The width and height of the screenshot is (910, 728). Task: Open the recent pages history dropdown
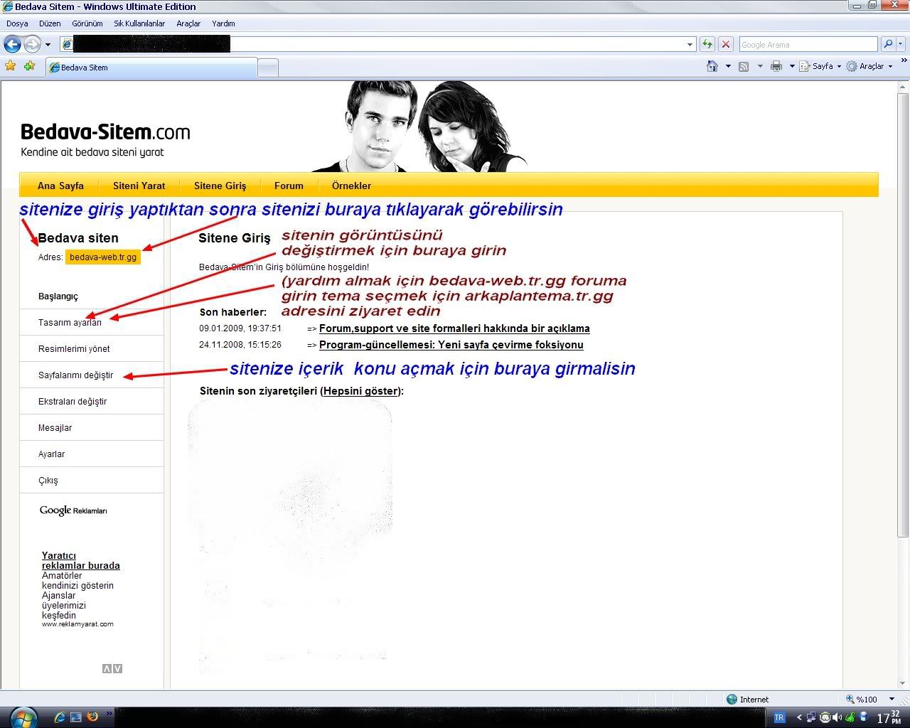pos(48,45)
